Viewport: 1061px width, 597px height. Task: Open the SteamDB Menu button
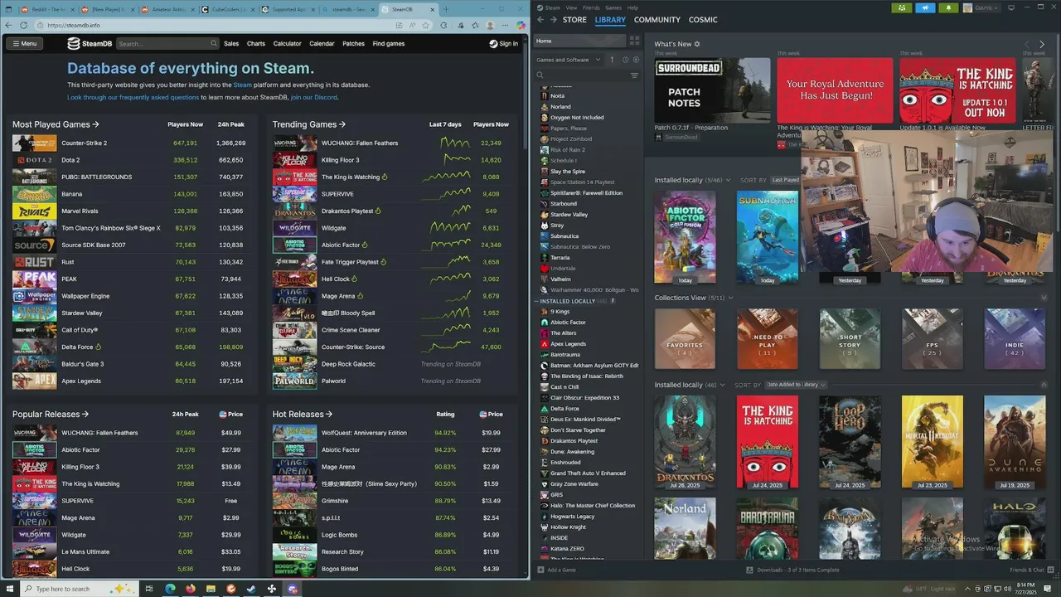[23, 43]
